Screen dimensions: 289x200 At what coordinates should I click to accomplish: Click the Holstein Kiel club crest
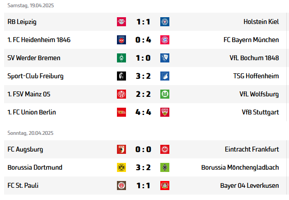tap(165, 22)
